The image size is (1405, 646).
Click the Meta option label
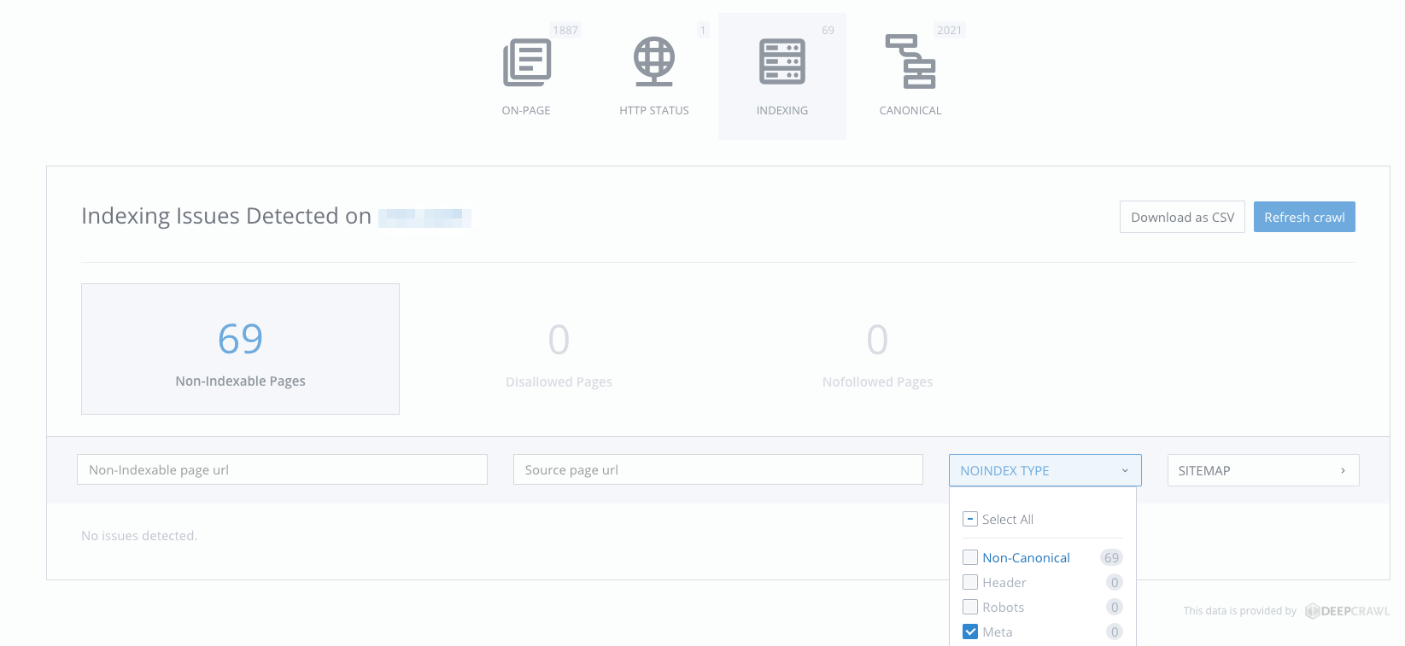point(998,631)
